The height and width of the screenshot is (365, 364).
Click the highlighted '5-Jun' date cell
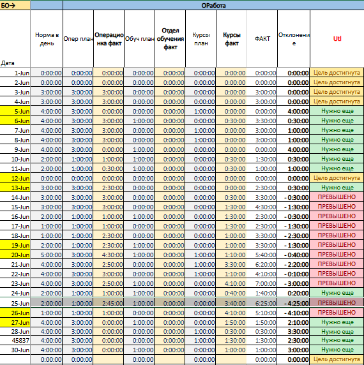pyautogui.click(x=15, y=111)
